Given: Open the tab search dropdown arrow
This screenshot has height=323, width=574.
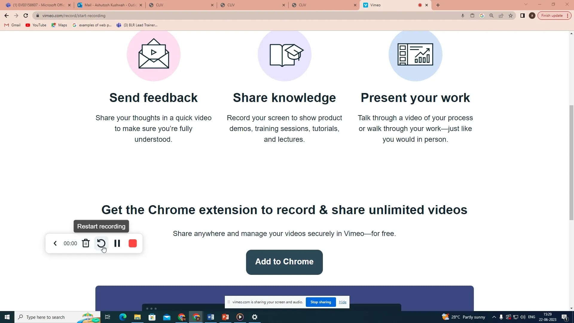Looking at the screenshot, I should pos(525,5).
